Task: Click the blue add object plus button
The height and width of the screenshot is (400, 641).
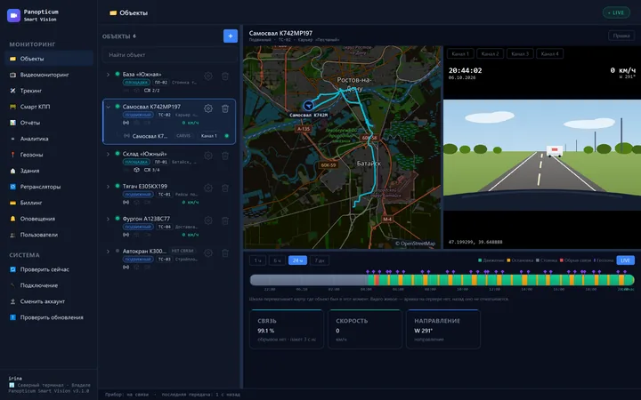Action: (231, 36)
